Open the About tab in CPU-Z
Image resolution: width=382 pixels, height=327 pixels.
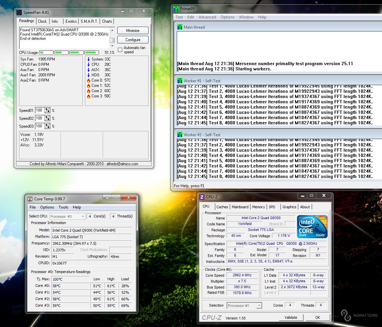pos(305,207)
